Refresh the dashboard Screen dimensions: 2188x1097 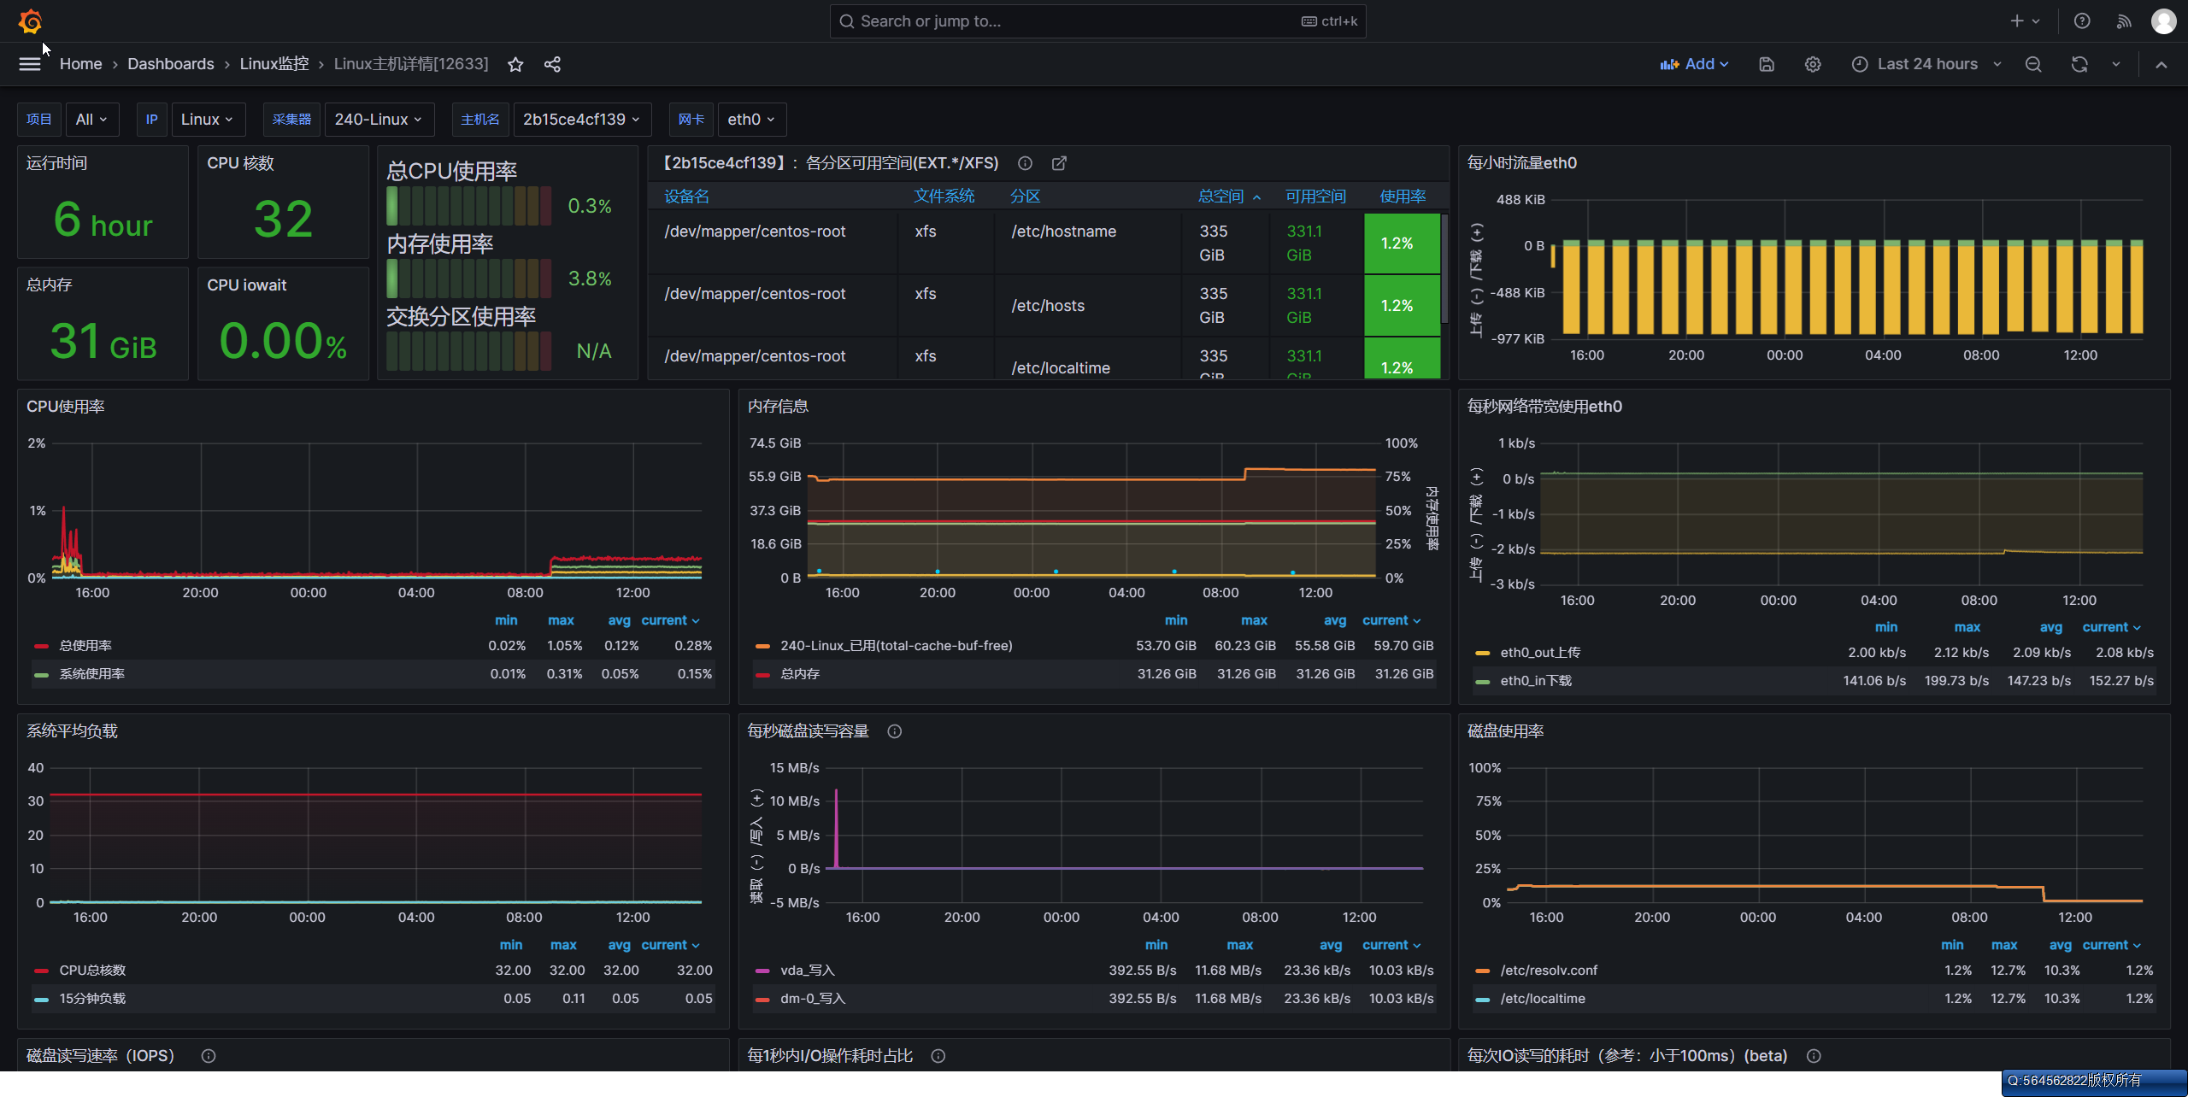tap(2079, 64)
